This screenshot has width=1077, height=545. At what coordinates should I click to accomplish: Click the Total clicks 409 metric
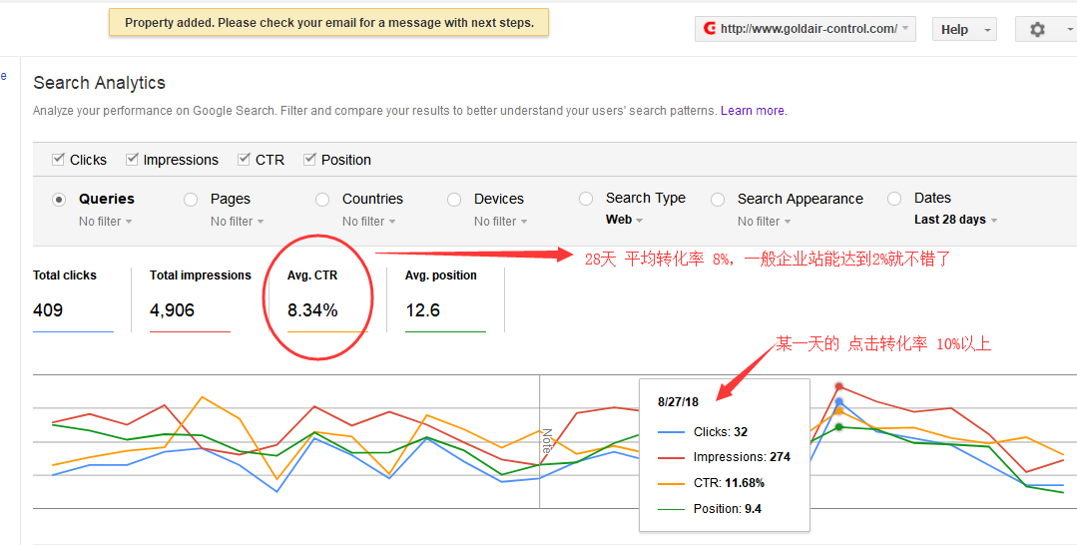[48, 310]
